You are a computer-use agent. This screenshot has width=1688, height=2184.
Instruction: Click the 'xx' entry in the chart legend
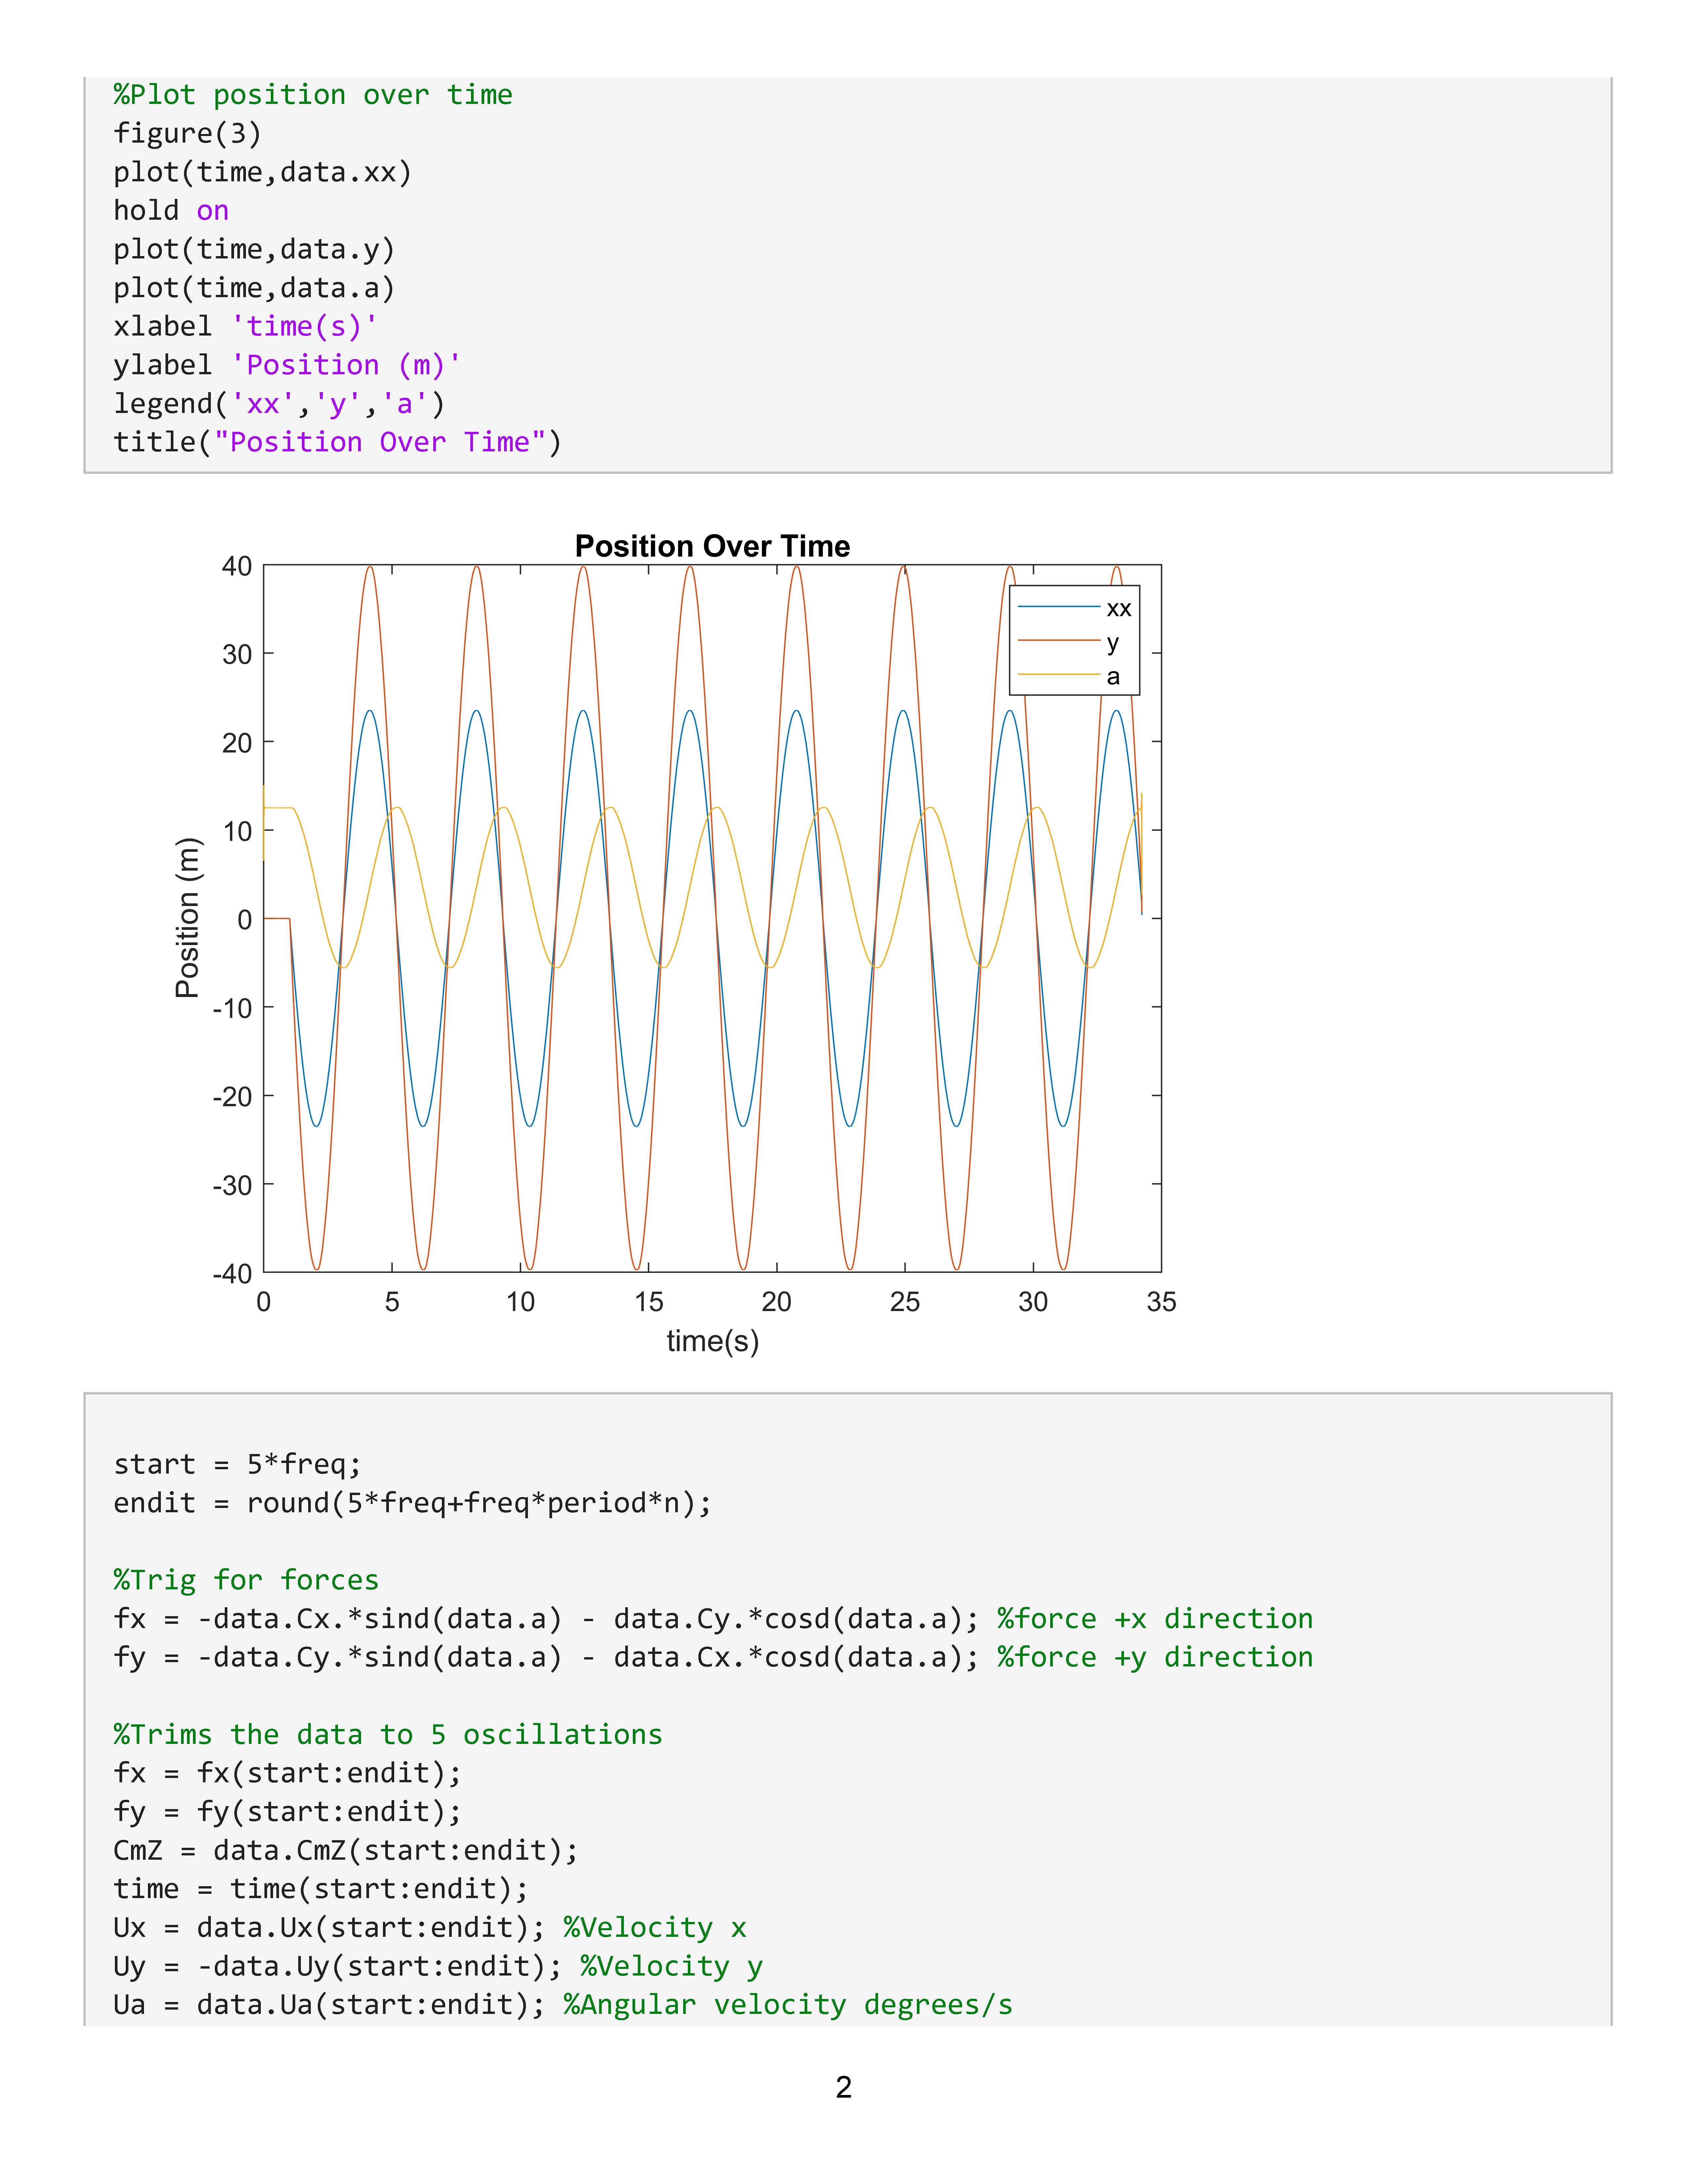click(1119, 608)
